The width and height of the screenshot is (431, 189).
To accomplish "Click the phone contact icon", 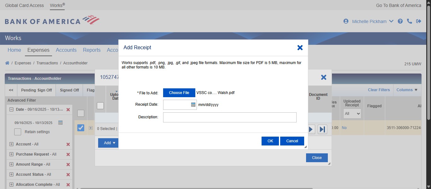I will click(410, 21).
